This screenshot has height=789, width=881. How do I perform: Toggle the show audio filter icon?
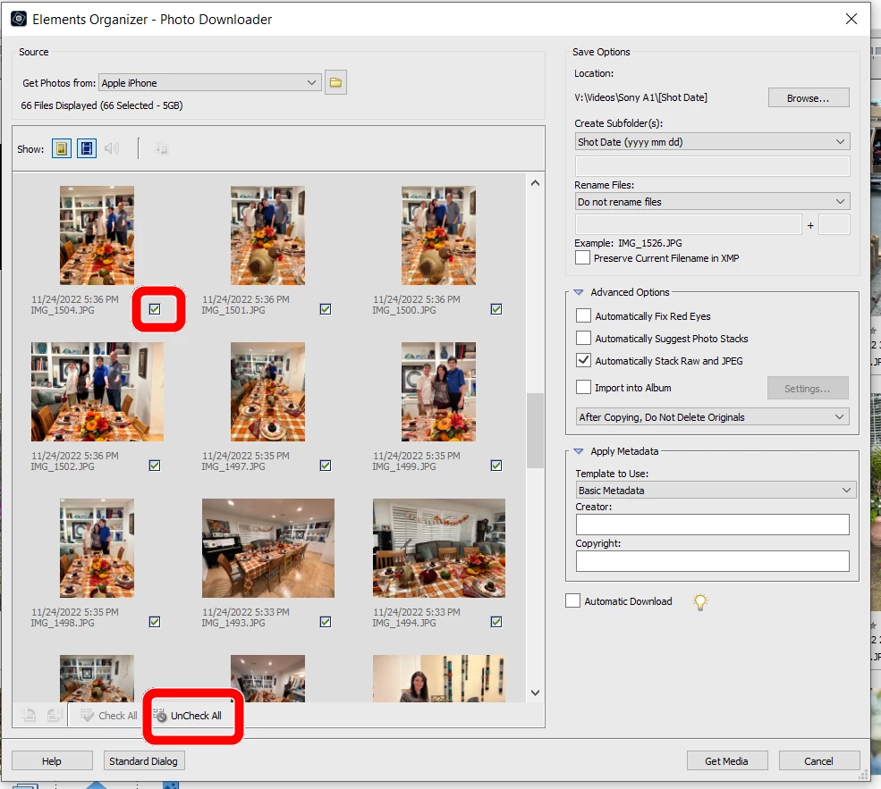coord(111,148)
